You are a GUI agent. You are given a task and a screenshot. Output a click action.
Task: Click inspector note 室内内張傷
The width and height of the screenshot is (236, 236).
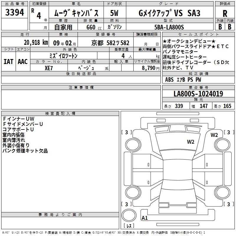click(x=13, y=135)
